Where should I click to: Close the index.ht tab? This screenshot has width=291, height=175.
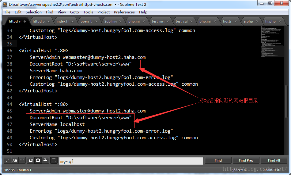tap(72, 21)
